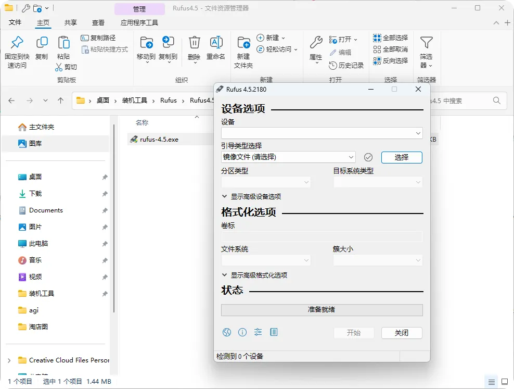Click the 名称 column header
This screenshot has height=389, width=514.
pos(142,122)
